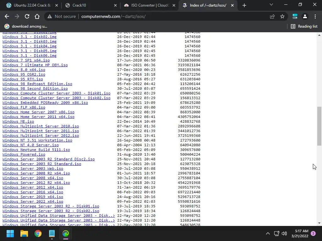Image resolution: width=322 pixels, height=241 pixels.
Task: Open the 'download among u...' bookmark
Action: [x=26, y=26]
